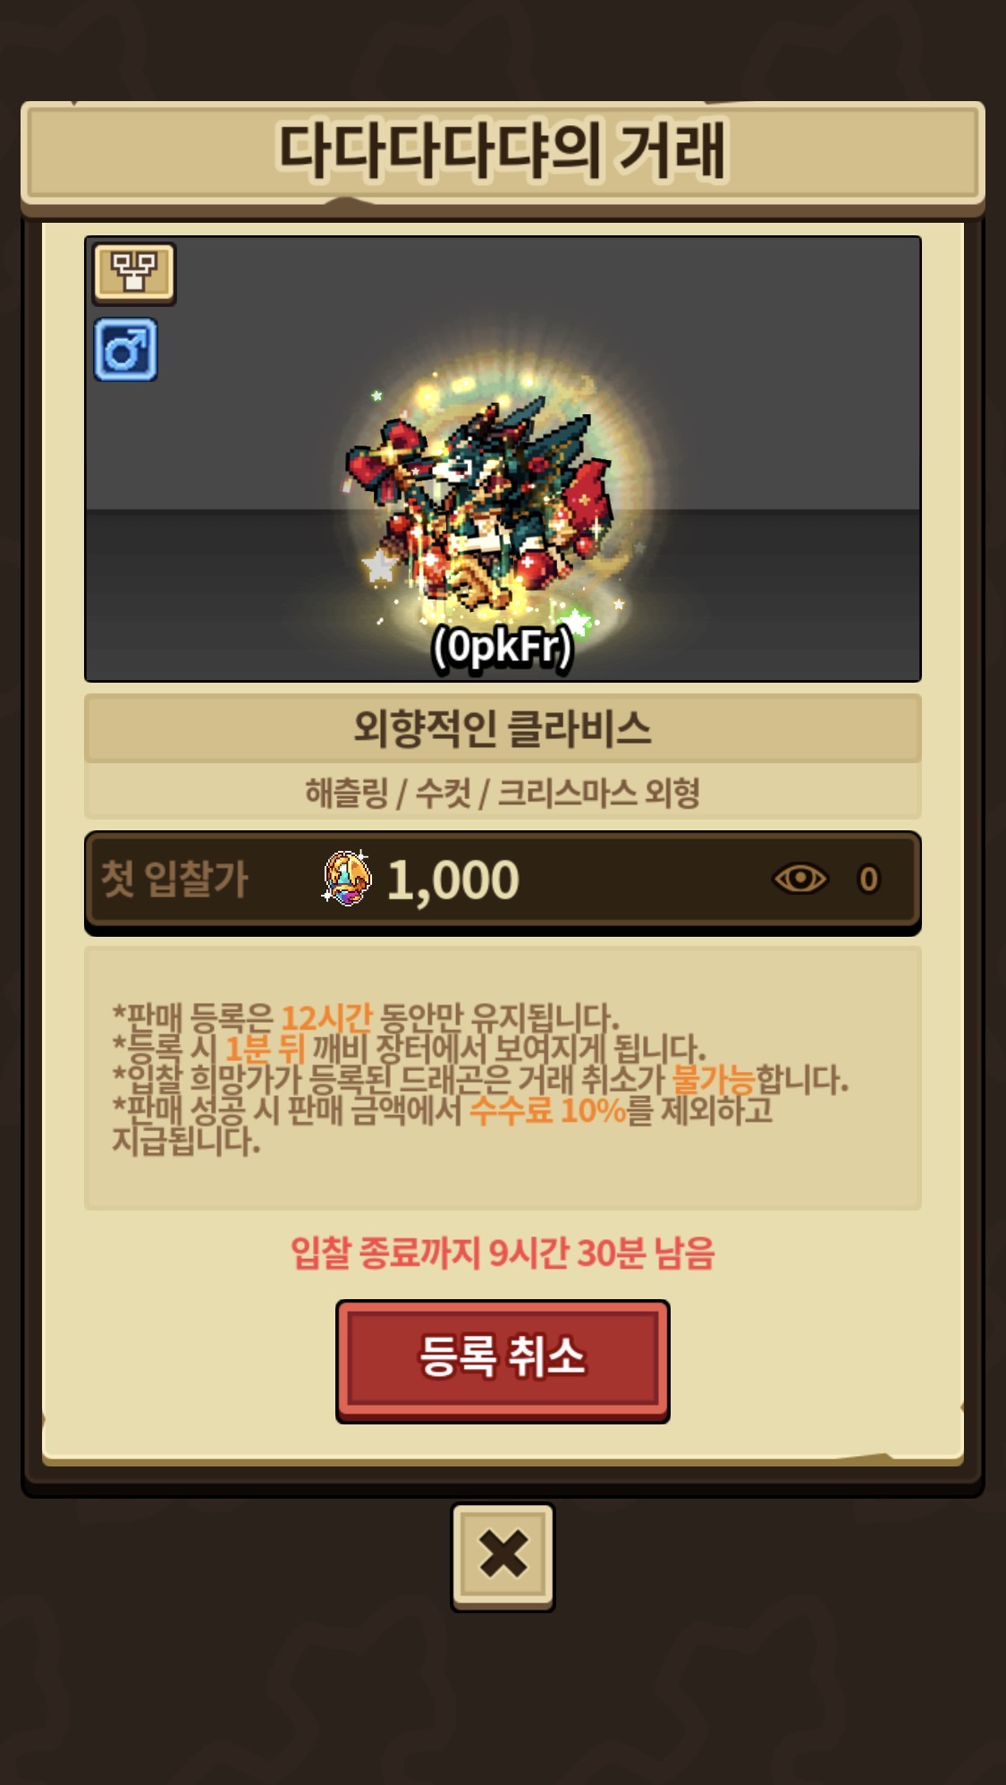The image size is (1006, 1785).
Task: Tap the orange 1분 뒤 text
Action: pos(265,1049)
